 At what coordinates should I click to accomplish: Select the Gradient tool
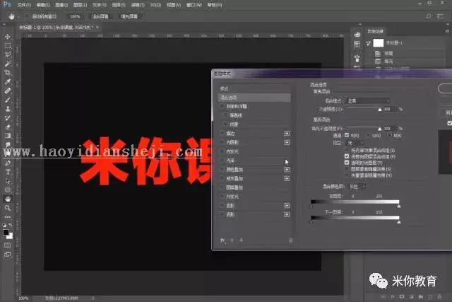coord(8,136)
